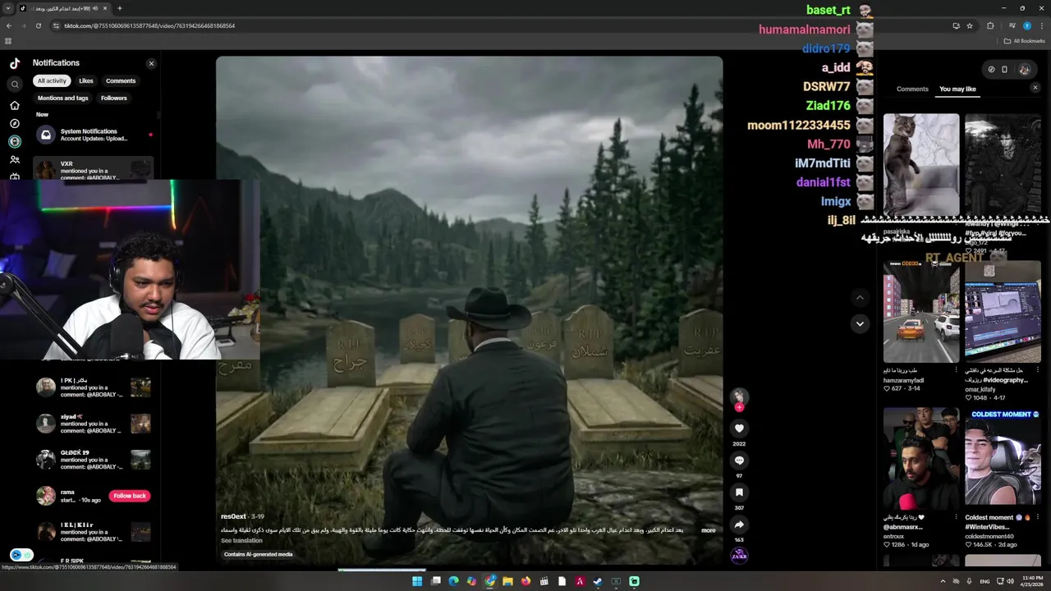Follow back user rama
1051x591 pixels.
click(130, 496)
